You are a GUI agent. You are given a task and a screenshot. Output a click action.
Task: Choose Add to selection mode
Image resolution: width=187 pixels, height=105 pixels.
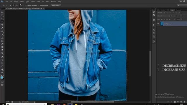tap(13, 5)
